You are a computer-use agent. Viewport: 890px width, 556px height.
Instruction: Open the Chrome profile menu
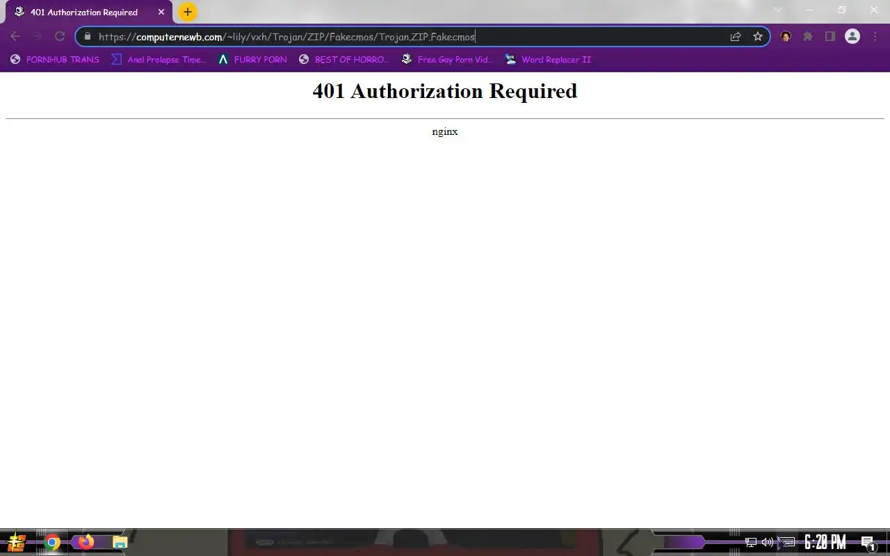click(x=852, y=36)
